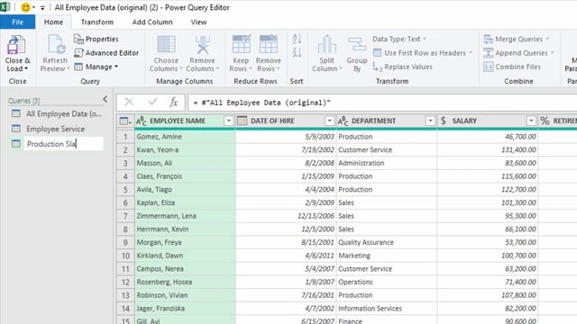This screenshot has width=577, height=324.
Task: Switch to the Add Column tab
Action: point(152,22)
